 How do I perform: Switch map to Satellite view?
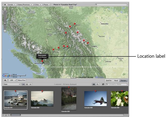[109, 81]
